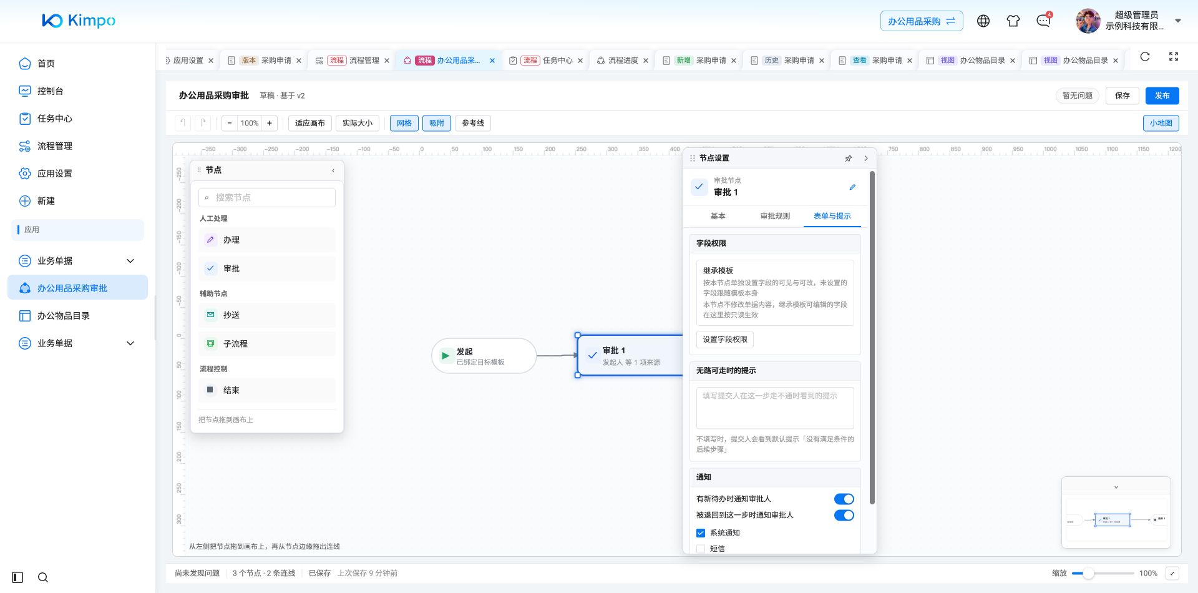
Task: Adjust the 缩放 zoom slider handle
Action: coord(1088,573)
